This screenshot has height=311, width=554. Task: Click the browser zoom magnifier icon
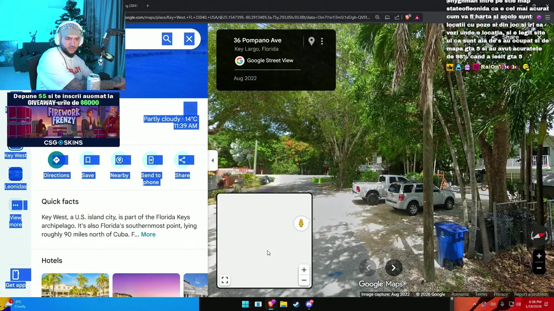[x=377, y=17]
